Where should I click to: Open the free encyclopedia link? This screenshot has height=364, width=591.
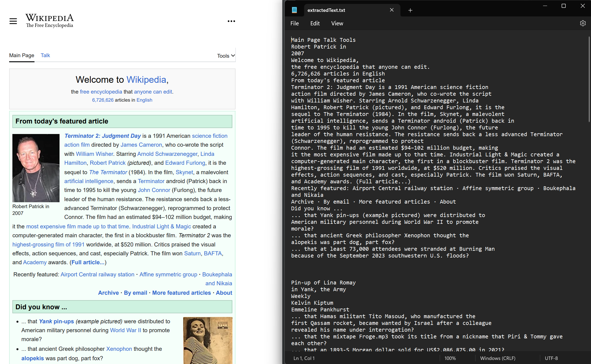tap(101, 92)
